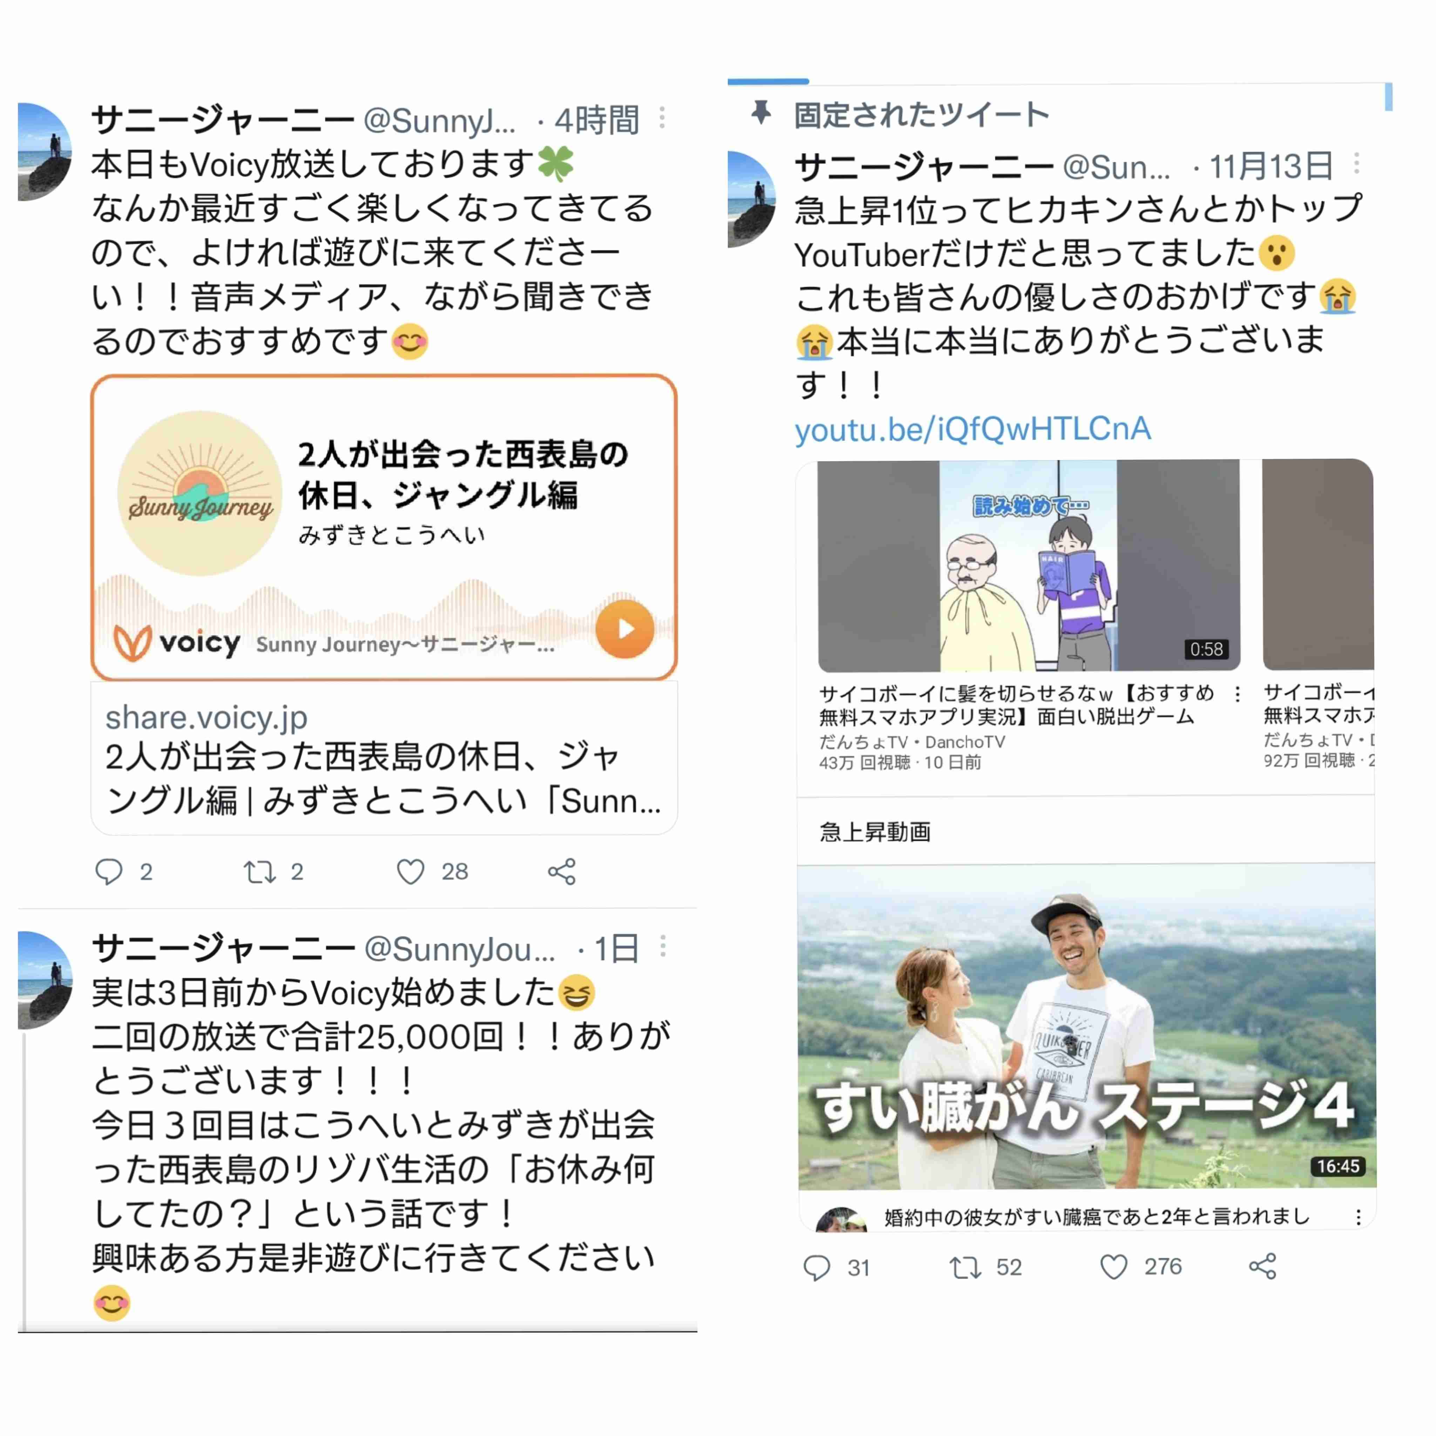Share the pinned YouTube tweet

click(1263, 1266)
